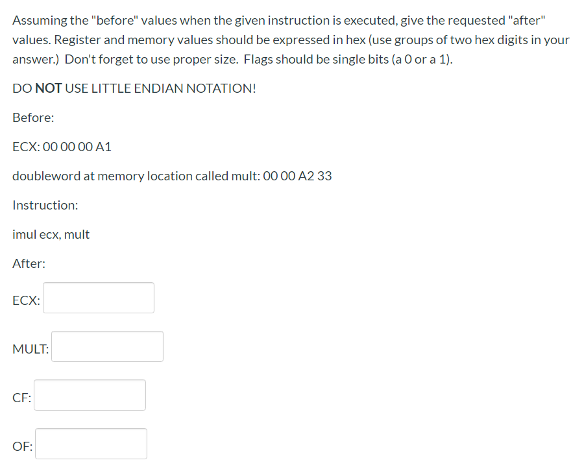Click the question instructions paragraph
Screen dimensions: 571x469
point(285,40)
